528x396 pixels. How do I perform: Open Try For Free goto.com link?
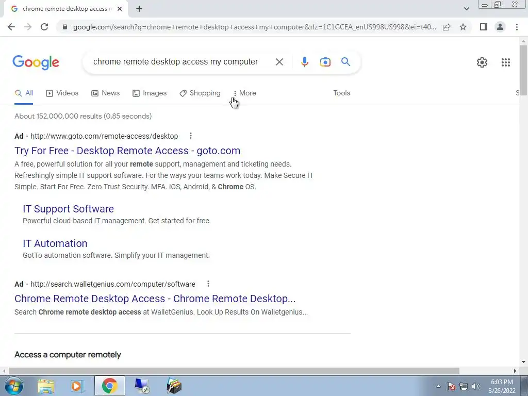(x=127, y=151)
